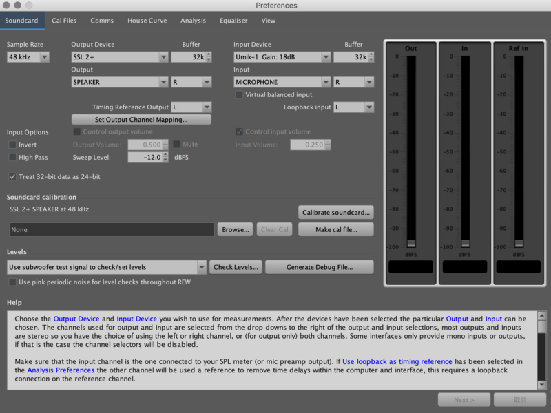Click the Generate Debug File button

tap(319, 267)
